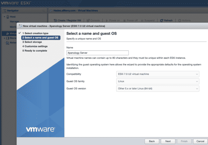The image size is (208, 145).
Task: Select Host in the Navigator tree
Action: [12, 17]
